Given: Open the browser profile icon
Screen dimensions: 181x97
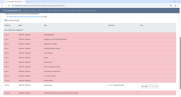Looking at the screenshot, I should 175,6.
